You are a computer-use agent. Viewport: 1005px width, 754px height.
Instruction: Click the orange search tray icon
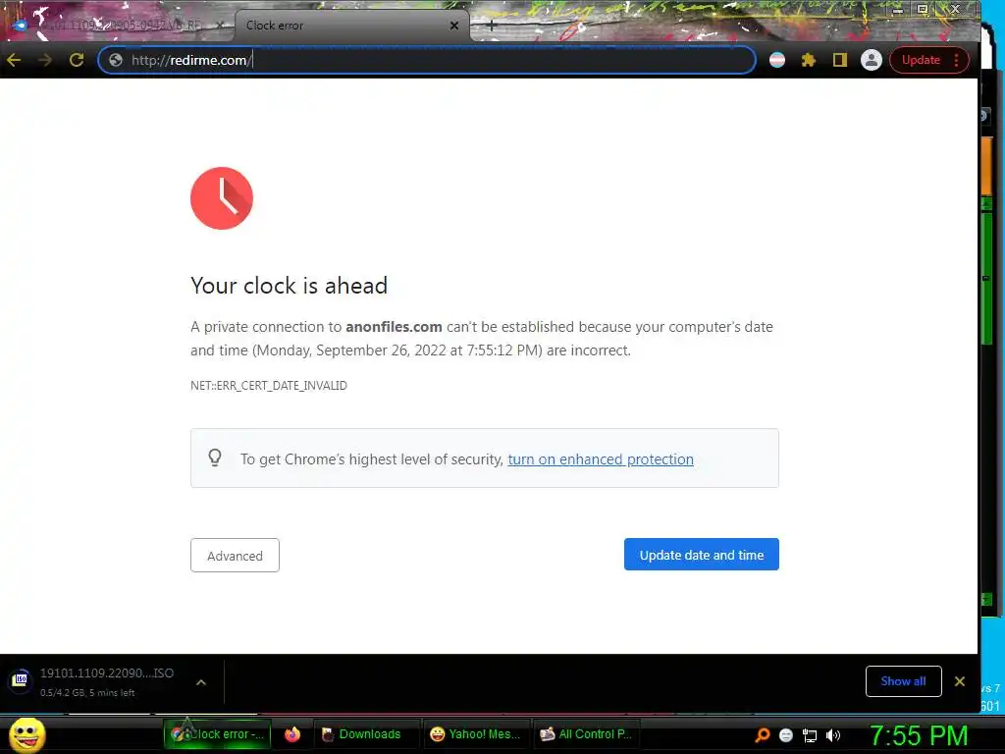[762, 734]
